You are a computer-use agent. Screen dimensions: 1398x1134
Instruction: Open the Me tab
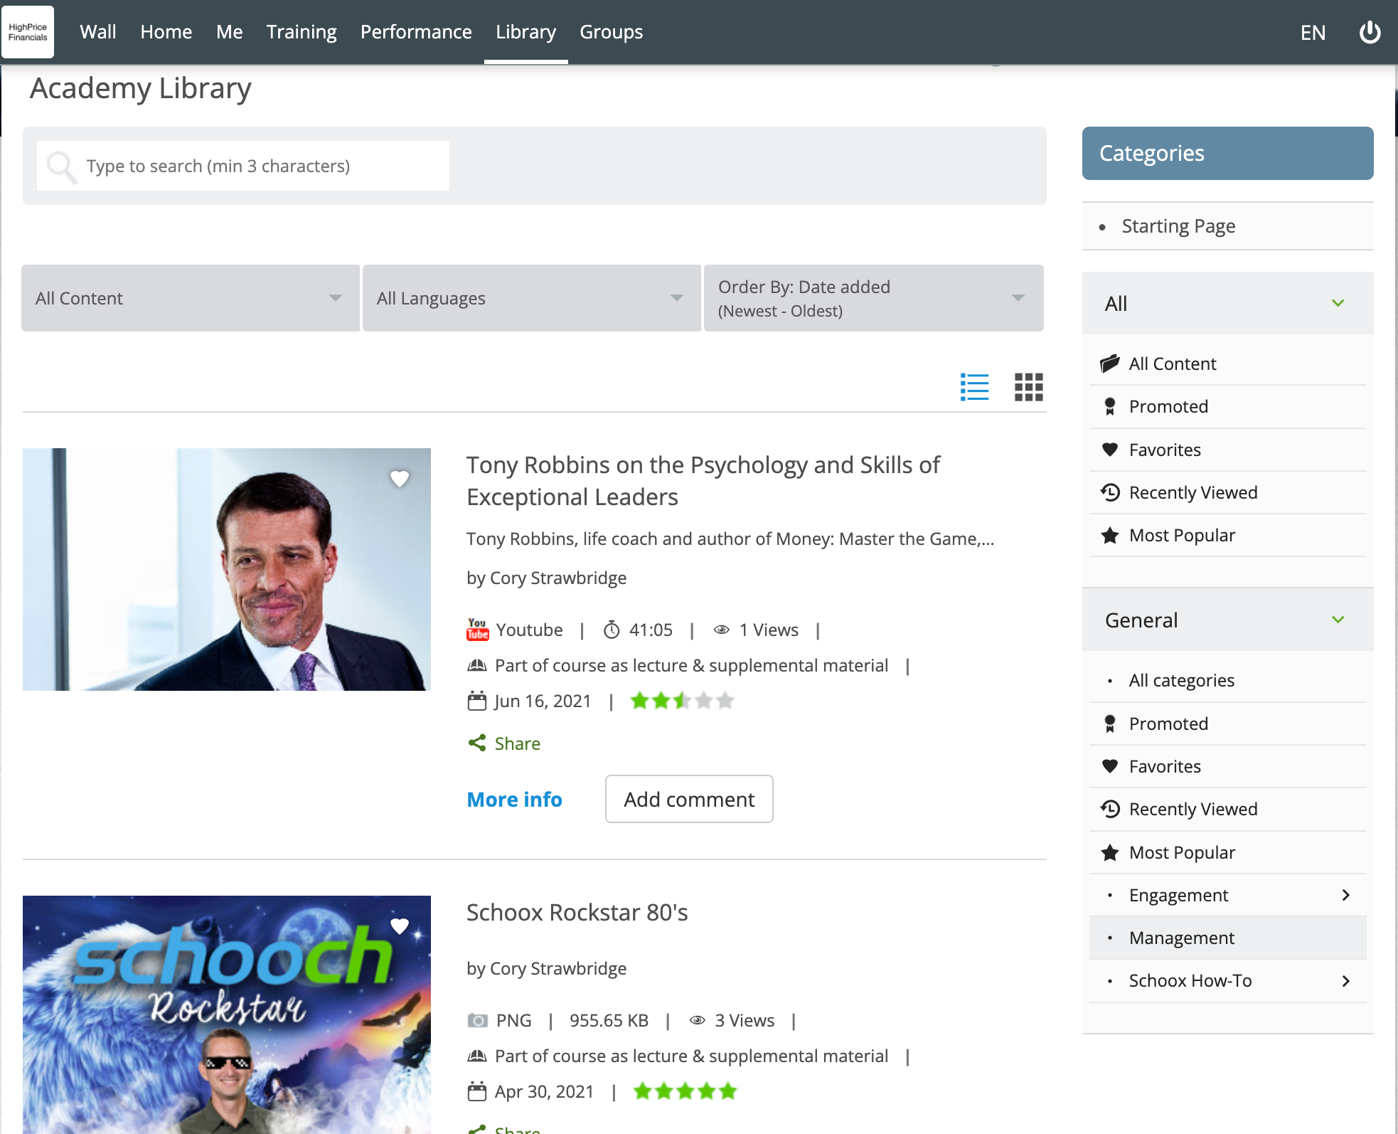pos(229,32)
